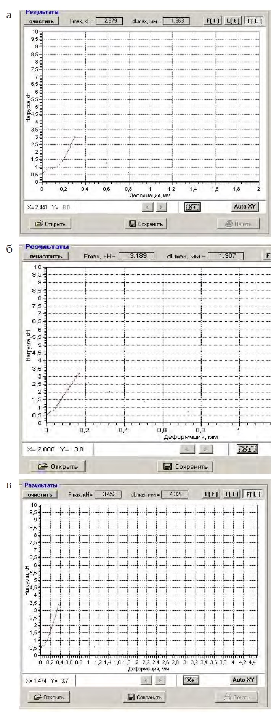This screenshot has height=717, width=279.
Task: Click Сохранить floppy icon in middle panel
Action: click(168, 467)
